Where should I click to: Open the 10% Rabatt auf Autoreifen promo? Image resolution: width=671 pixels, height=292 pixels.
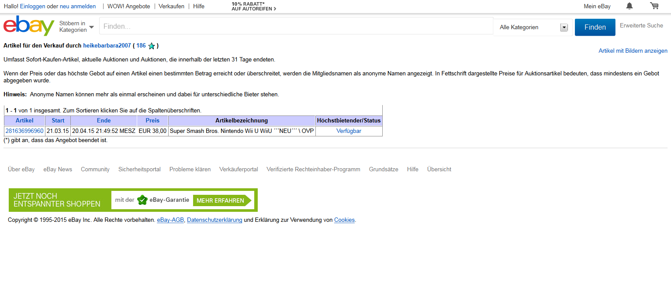click(253, 6)
